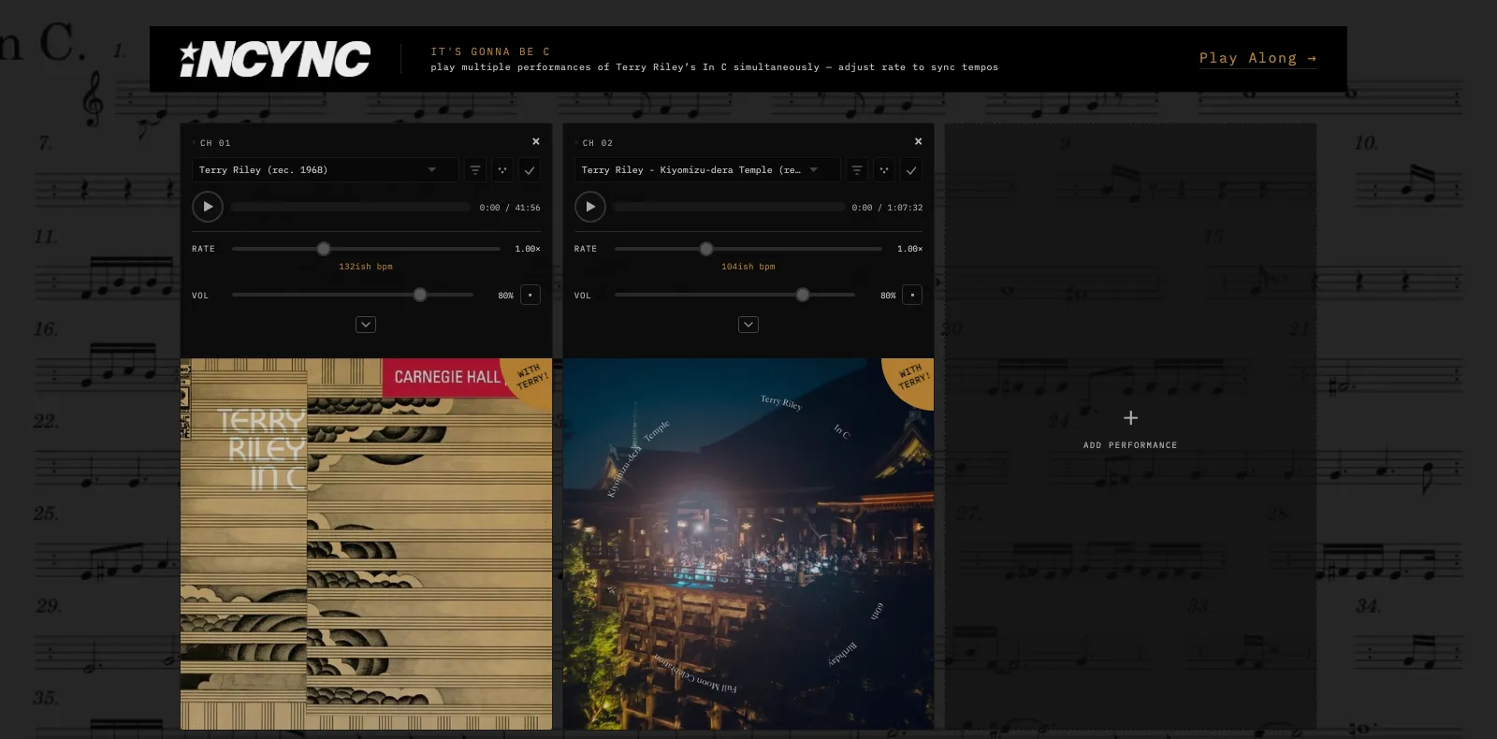Play the CH 01 Terry Riley 1968 recording

[208, 207]
